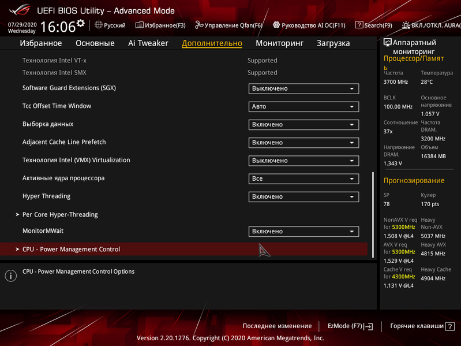Open Tcc Offset Time Window dropdown

303,106
